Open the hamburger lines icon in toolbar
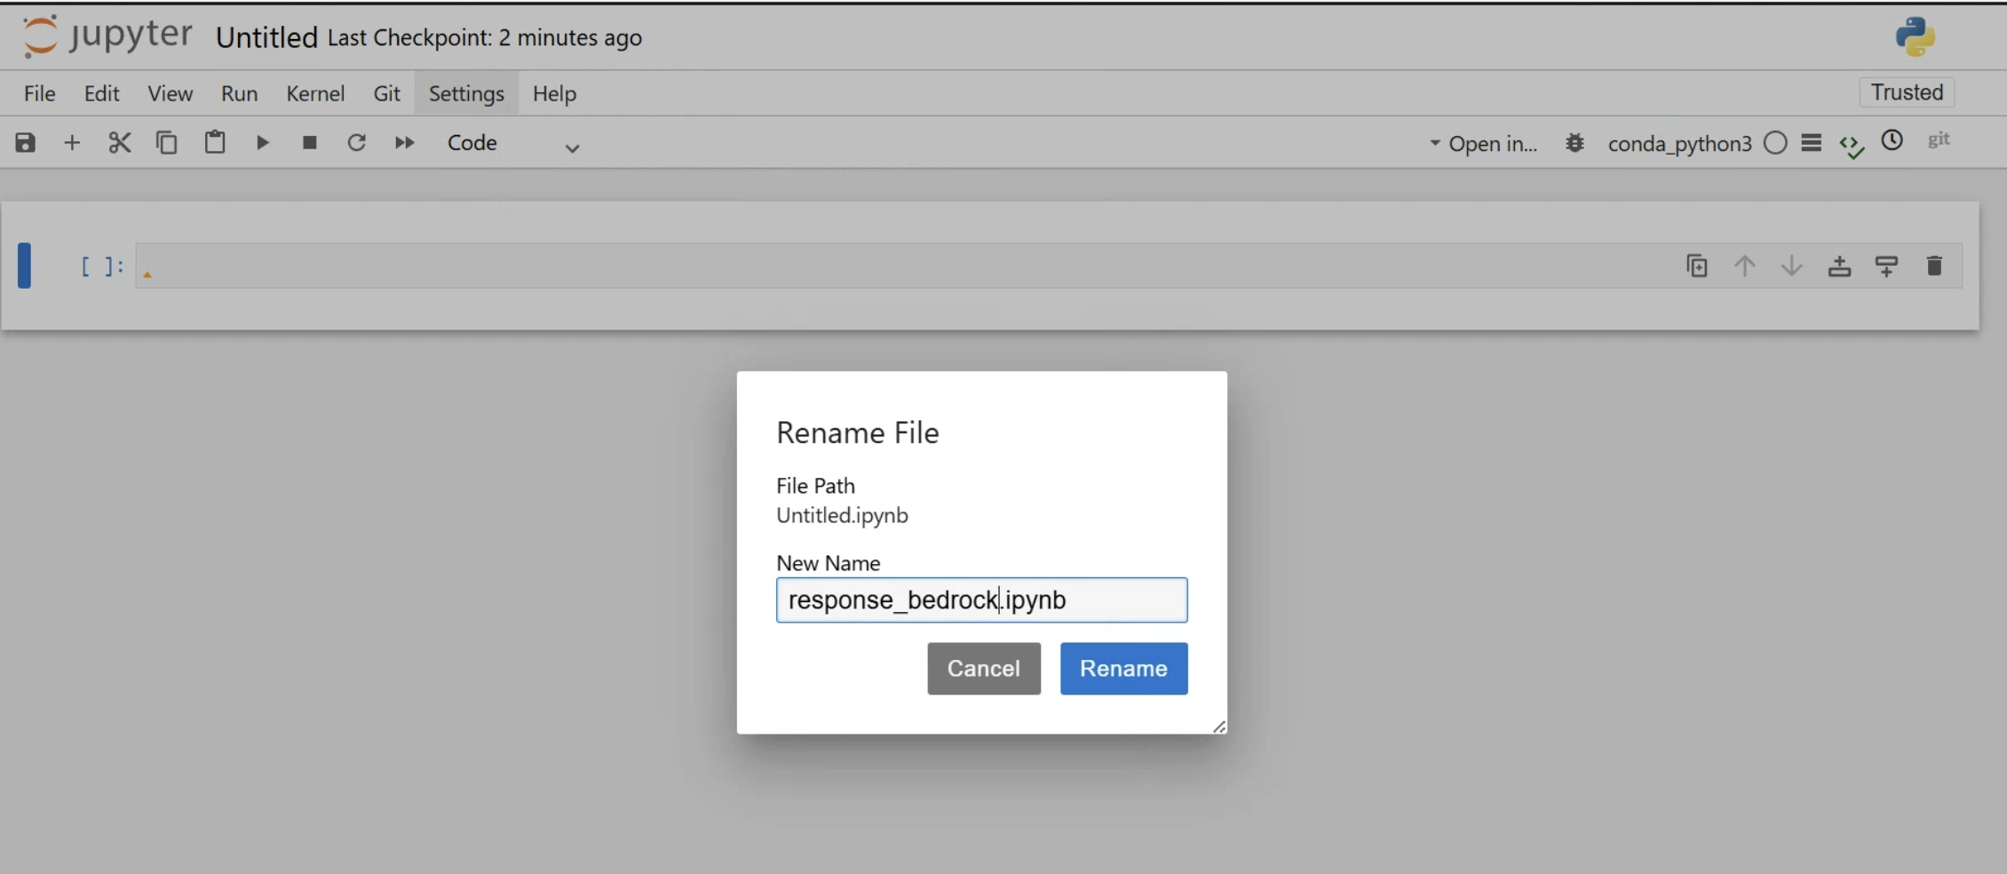This screenshot has height=874, width=2007. click(1812, 143)
